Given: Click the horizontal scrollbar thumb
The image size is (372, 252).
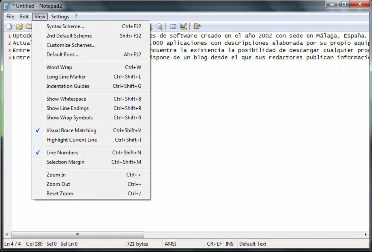Looking at the screenshot, I should [78, 235].
